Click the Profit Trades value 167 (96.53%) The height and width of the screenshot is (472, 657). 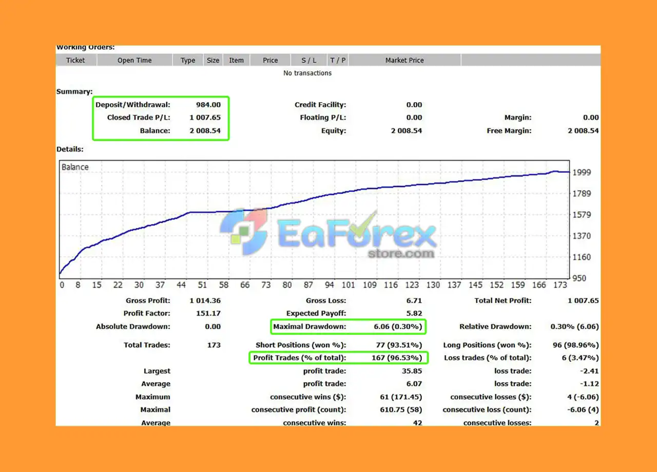[x=397, y=357]
